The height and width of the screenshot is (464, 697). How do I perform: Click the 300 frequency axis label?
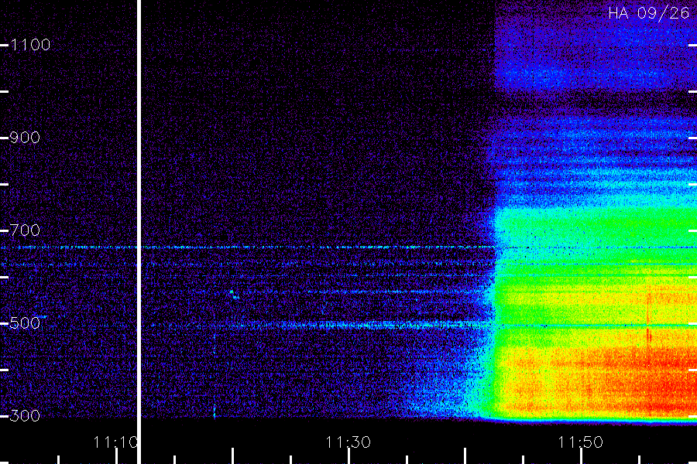pyautogui.click(x=25, y=416)
